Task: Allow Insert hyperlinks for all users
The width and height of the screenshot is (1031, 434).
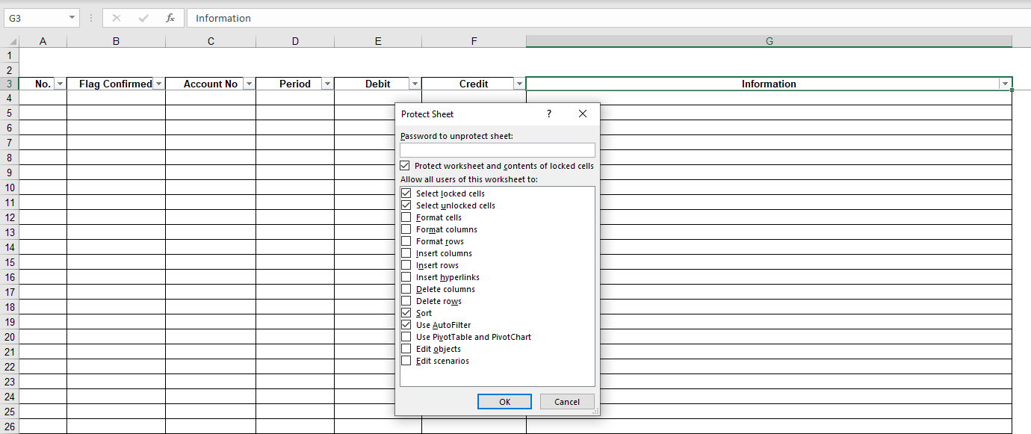Action: pyautogui.click(x=406, y=276)
